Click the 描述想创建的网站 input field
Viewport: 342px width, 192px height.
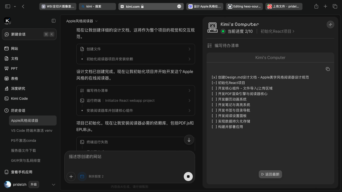coord(129,160)
